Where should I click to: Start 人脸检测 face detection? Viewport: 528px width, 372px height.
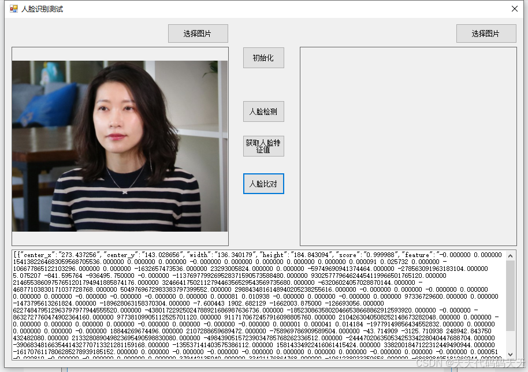click(263, 111)
